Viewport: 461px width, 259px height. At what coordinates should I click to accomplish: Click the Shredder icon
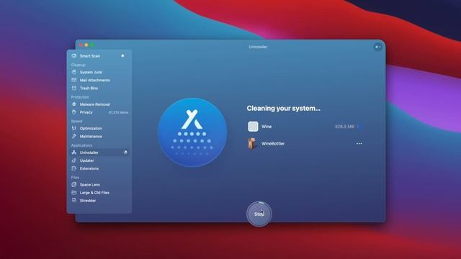tap(74, 200)
